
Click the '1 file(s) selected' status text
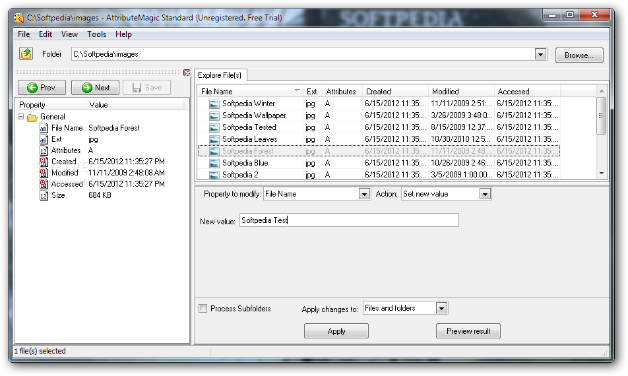[40, 351]
